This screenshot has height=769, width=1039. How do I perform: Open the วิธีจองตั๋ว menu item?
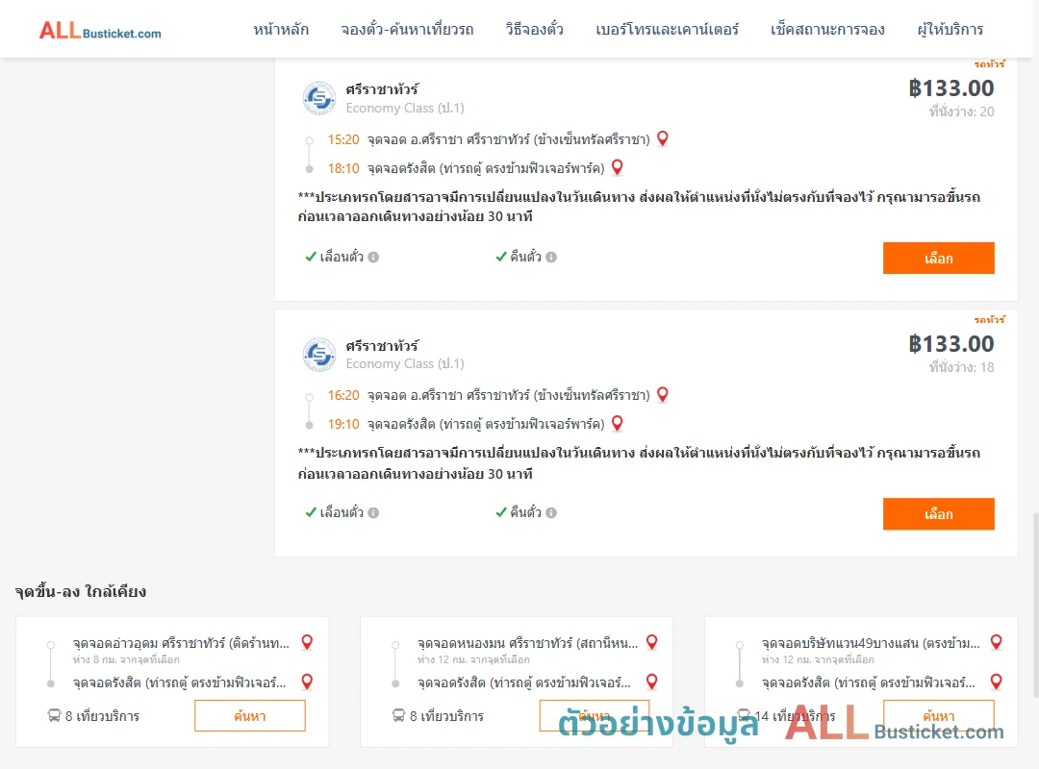click(x=534, y=29)
